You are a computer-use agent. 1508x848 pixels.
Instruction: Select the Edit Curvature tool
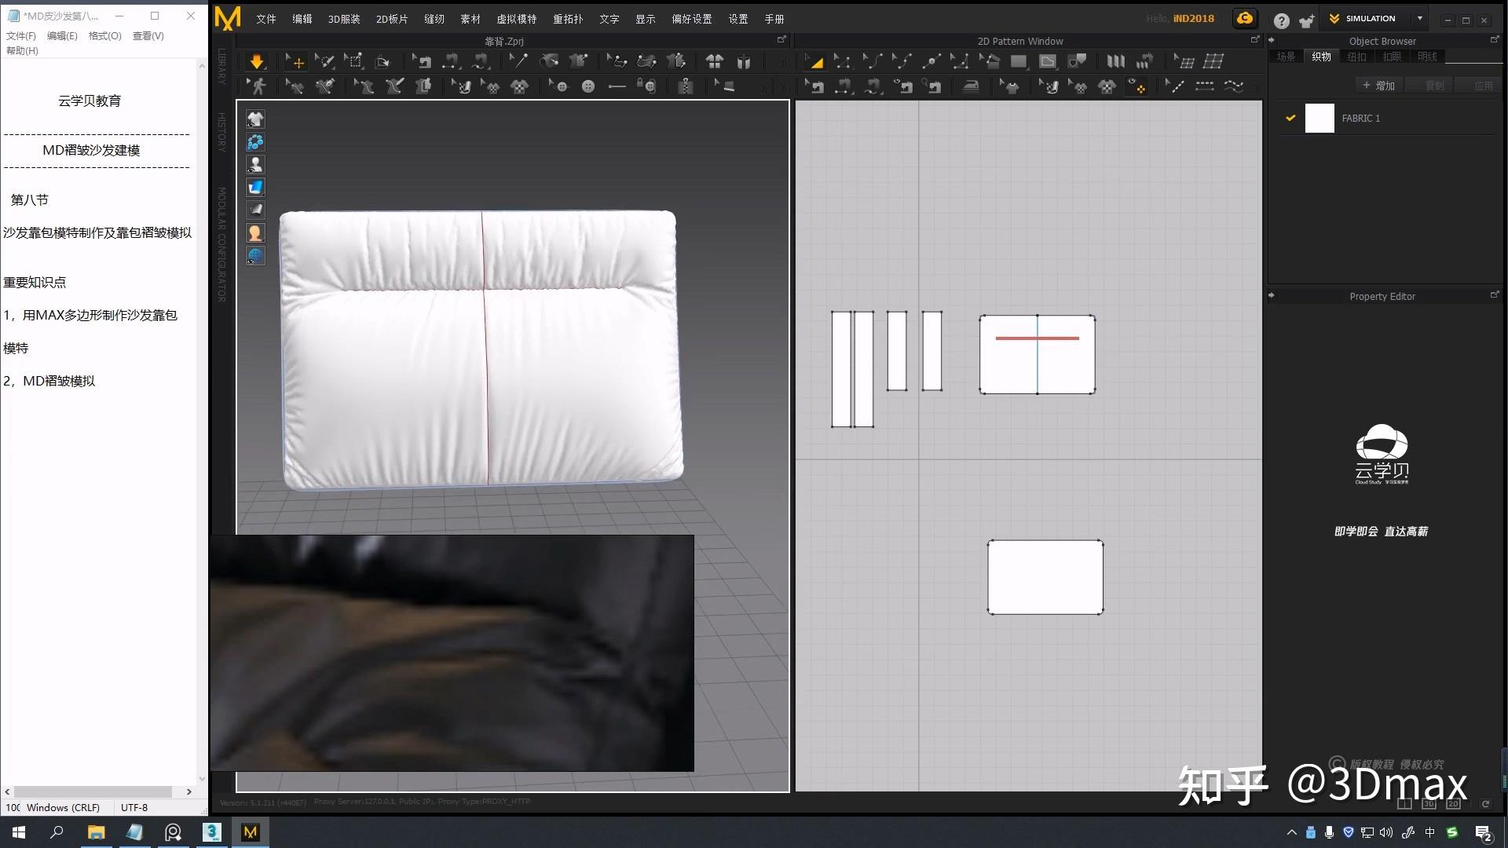pos(872,61)
